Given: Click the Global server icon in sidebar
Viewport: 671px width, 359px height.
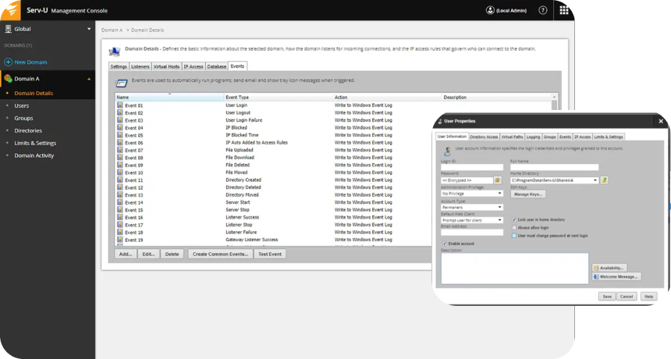Looking at the screenshot, I should tap(8, 29).
